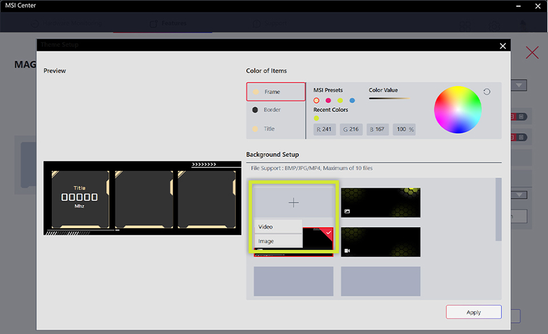Click the R 241 value field
Viewport: 548px width, 334px height.
click(325, 129)
